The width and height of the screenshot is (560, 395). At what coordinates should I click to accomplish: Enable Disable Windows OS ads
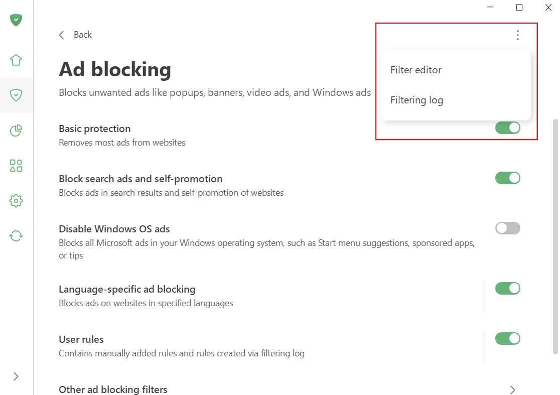[508, 228]
